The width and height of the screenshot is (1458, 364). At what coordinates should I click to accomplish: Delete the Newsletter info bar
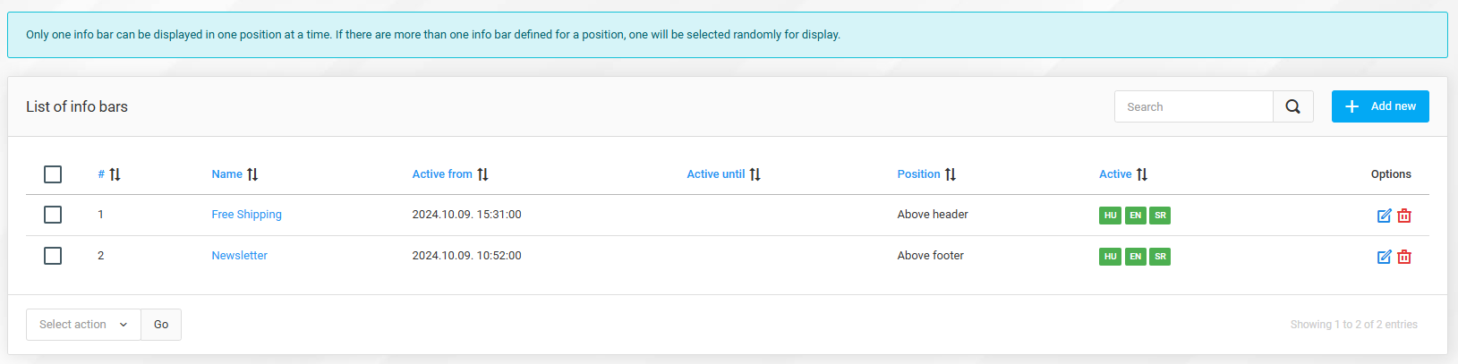coord(1404,257)
